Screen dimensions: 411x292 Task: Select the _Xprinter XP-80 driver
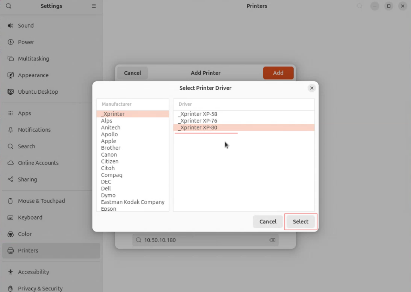(197, 128)
